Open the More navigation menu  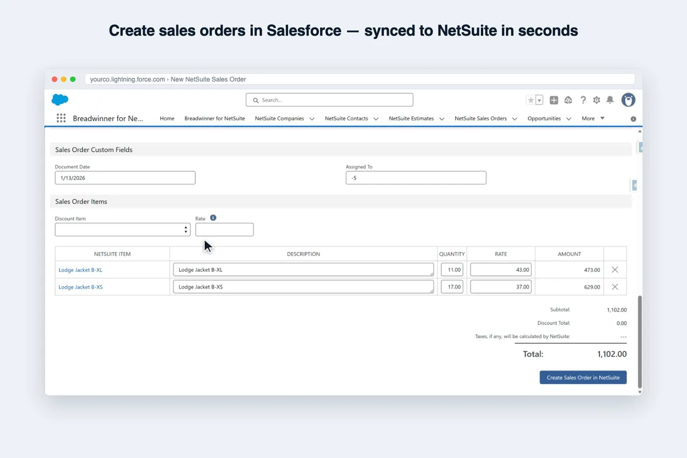[593, 119]
